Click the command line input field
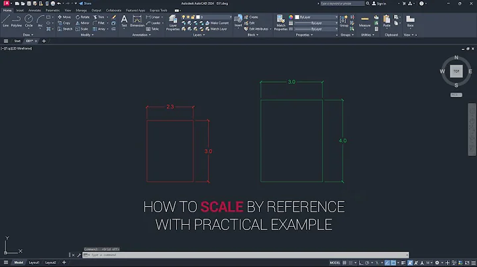Image resolution: width=477 pixels, height=267 pixels. 245,255
